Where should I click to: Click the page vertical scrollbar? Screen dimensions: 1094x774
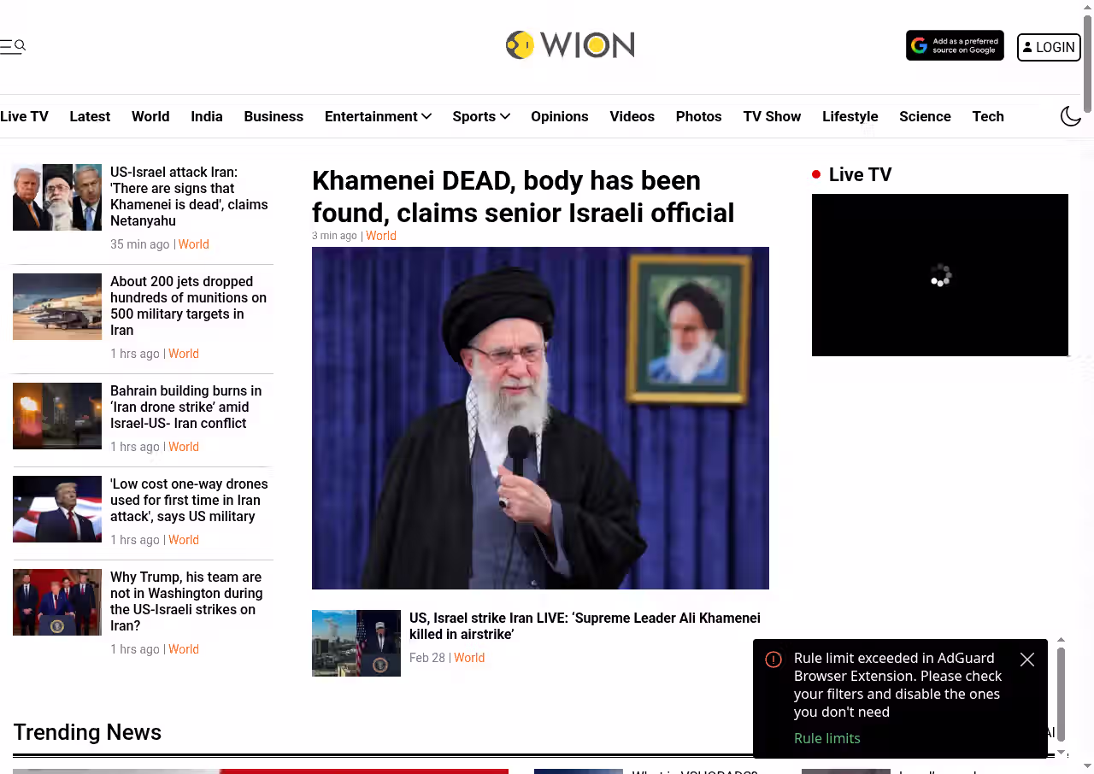click(x=1088, y=60)
